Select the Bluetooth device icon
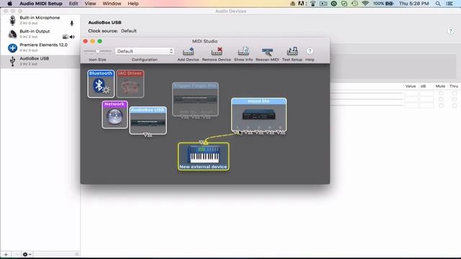 101,83
